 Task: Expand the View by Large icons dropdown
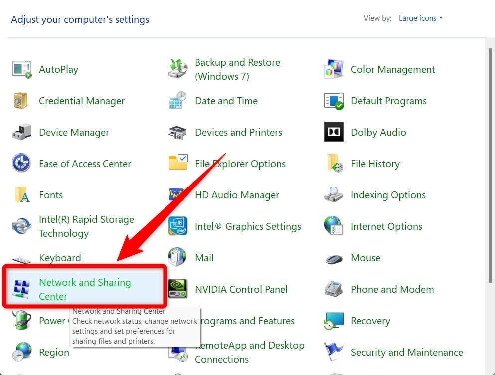click(x=421, y=18)
